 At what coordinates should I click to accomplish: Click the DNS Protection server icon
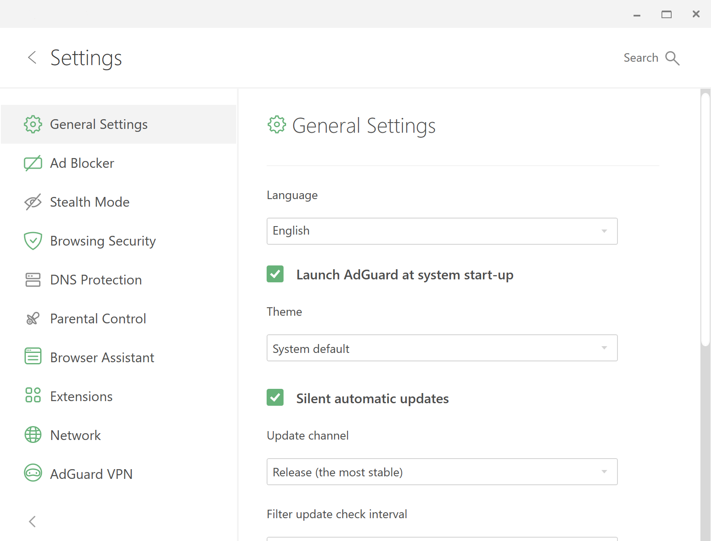(33, 280)
